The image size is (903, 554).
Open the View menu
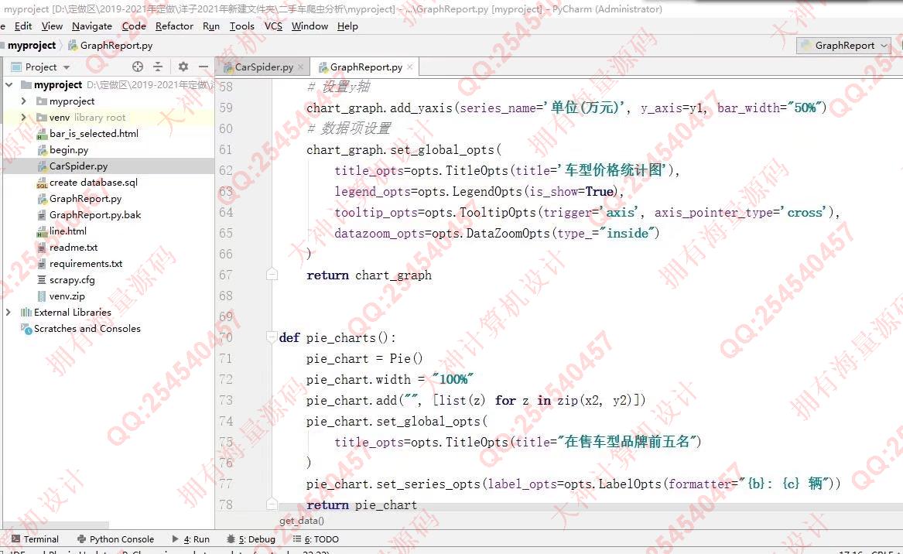[x=52, y=26]
